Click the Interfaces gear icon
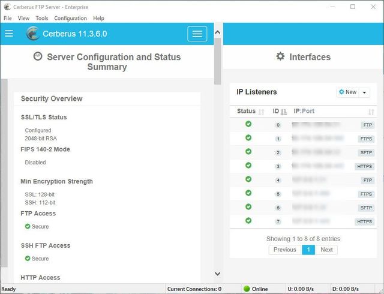Screen dimensions: 384x294 click(280, 56)
